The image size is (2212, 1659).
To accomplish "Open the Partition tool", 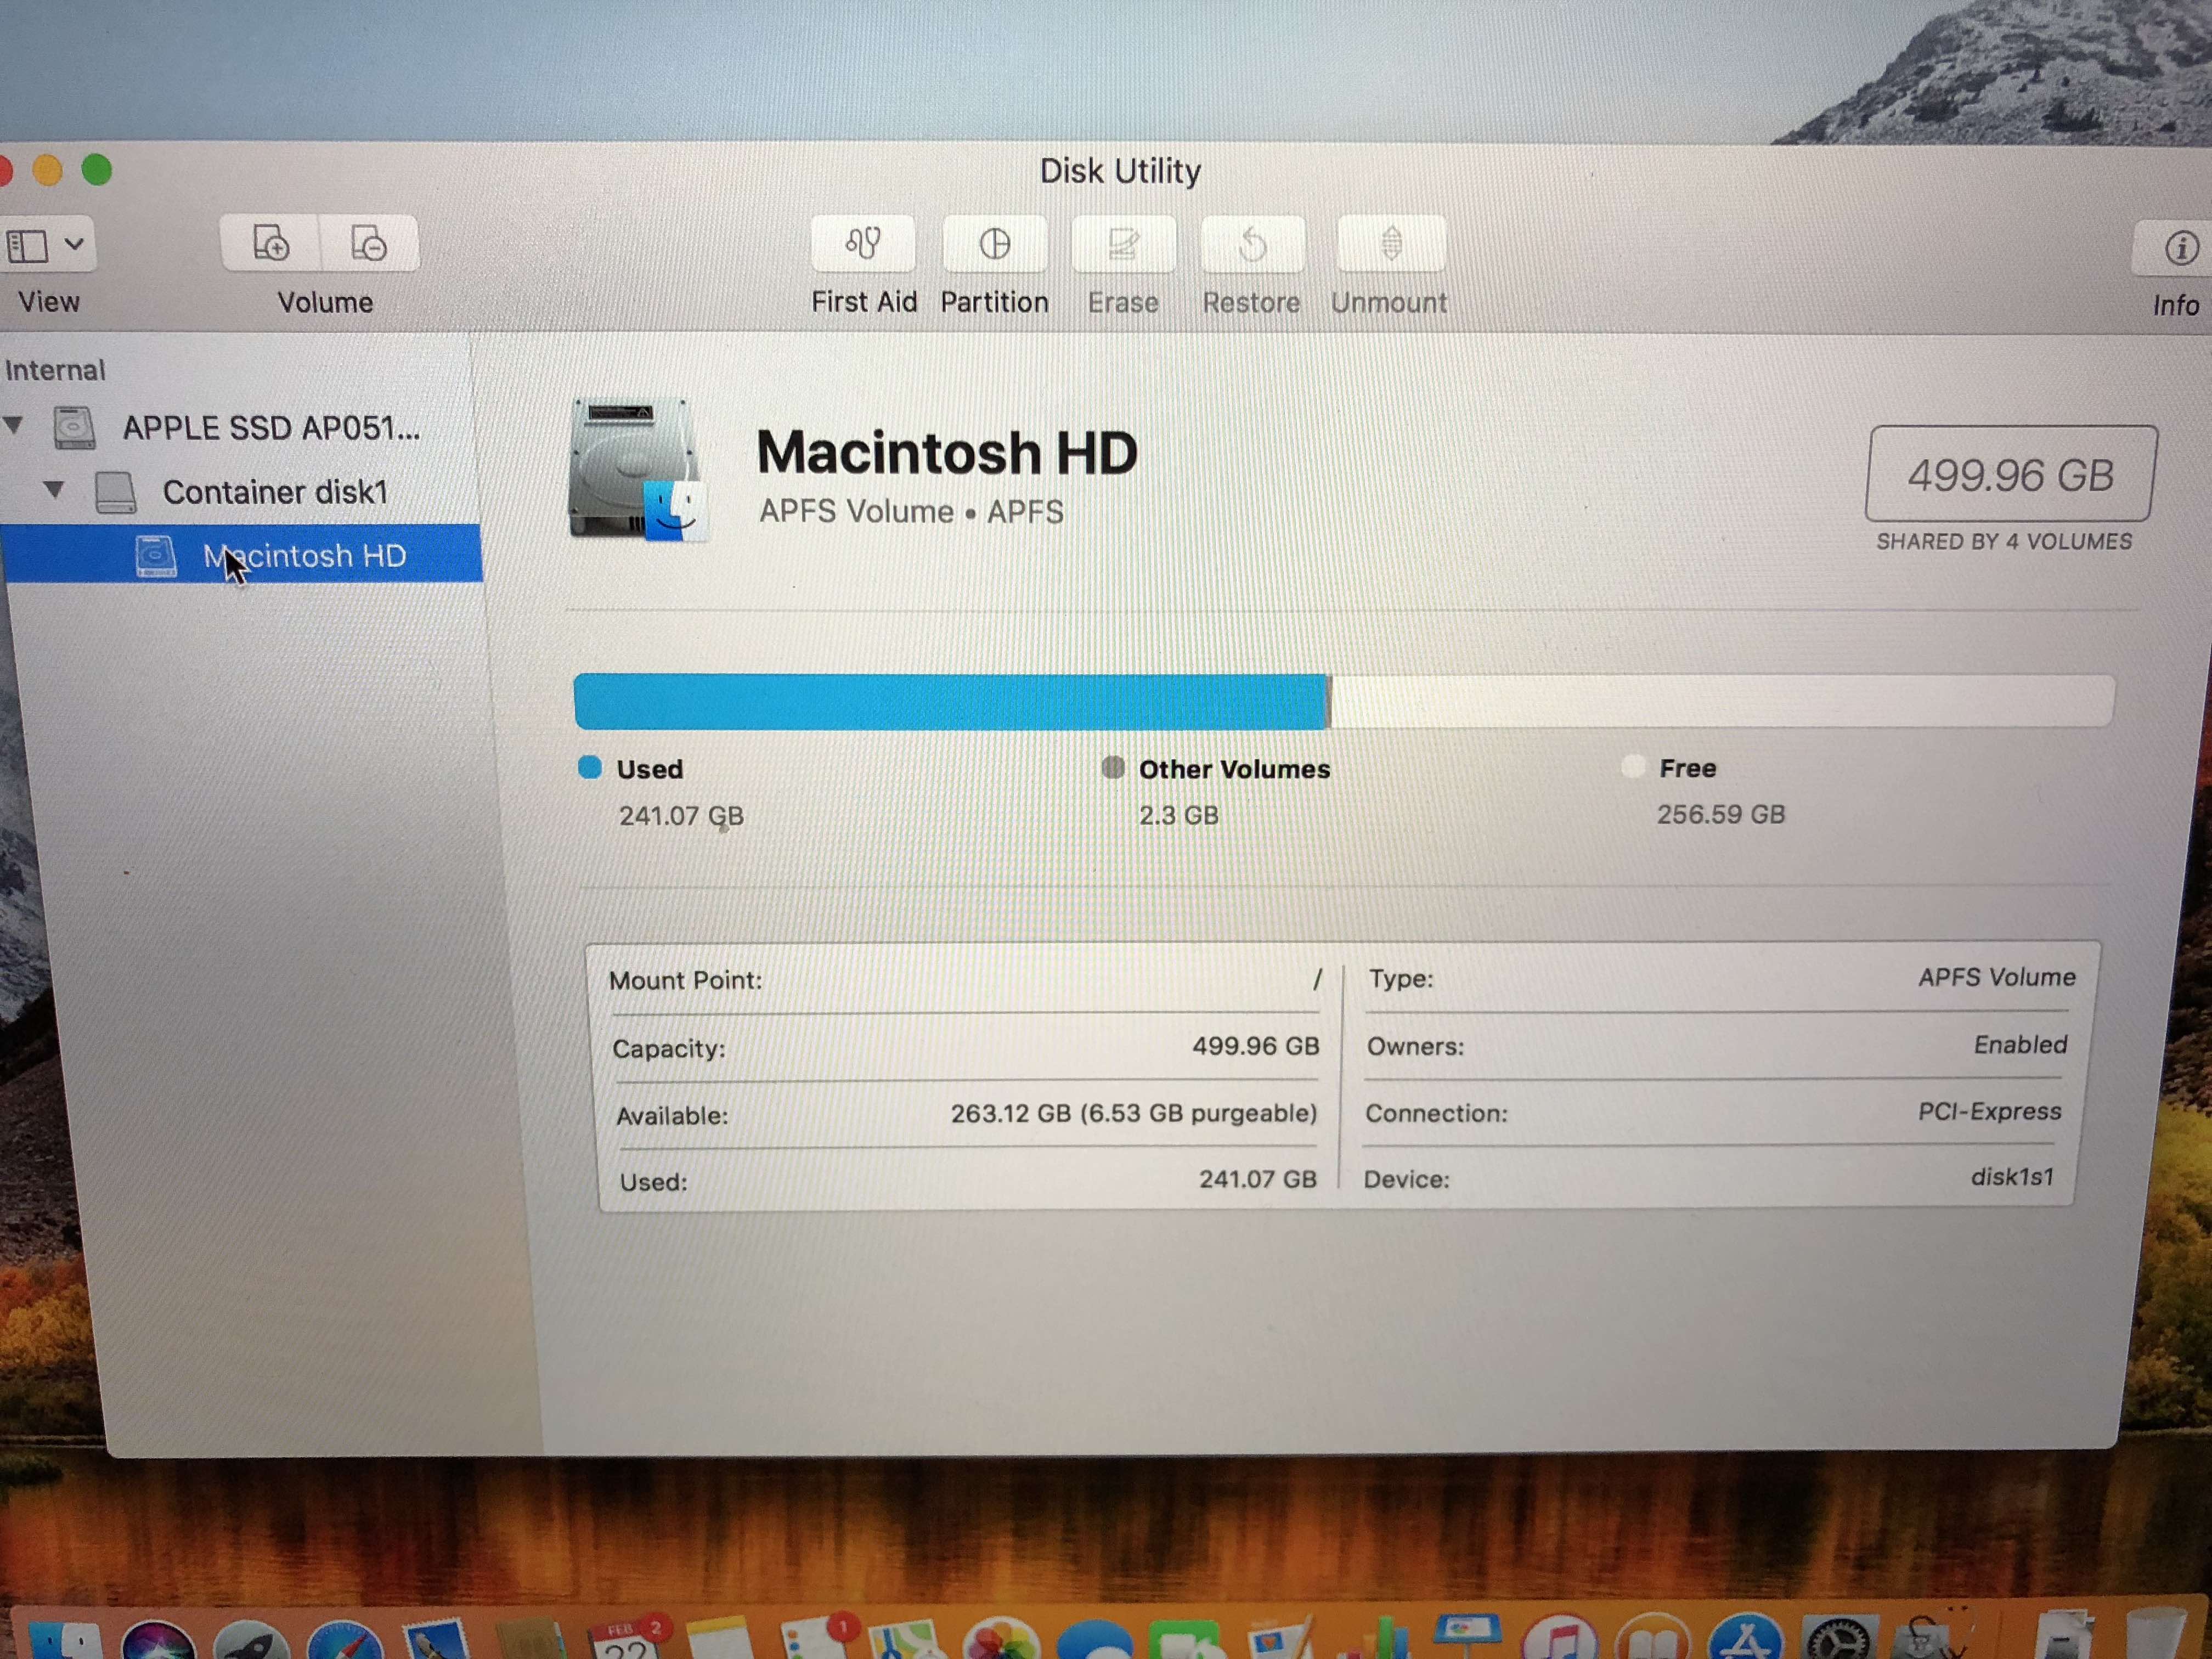I will pyautogui.click(x=994, y=243).
